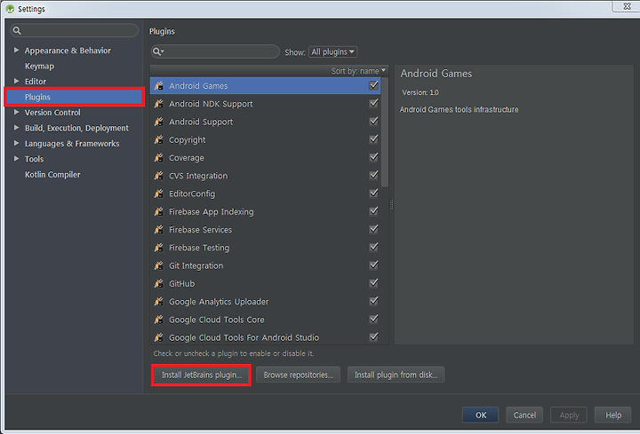Click the GitHub plugin icon
Screen dimensions: 640x434
[x=159, y=283]
